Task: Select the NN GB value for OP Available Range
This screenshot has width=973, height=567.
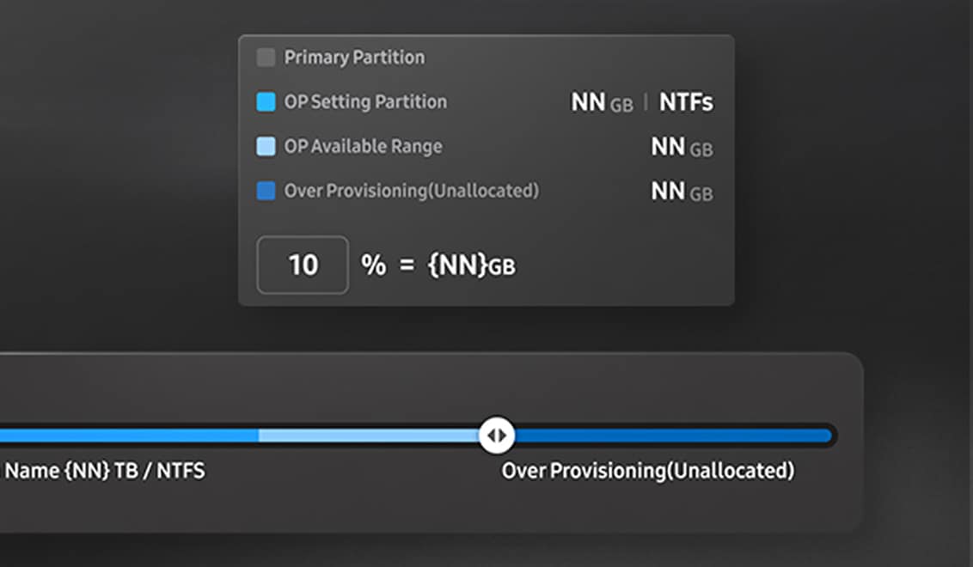Action: click(x=682, y=146)
